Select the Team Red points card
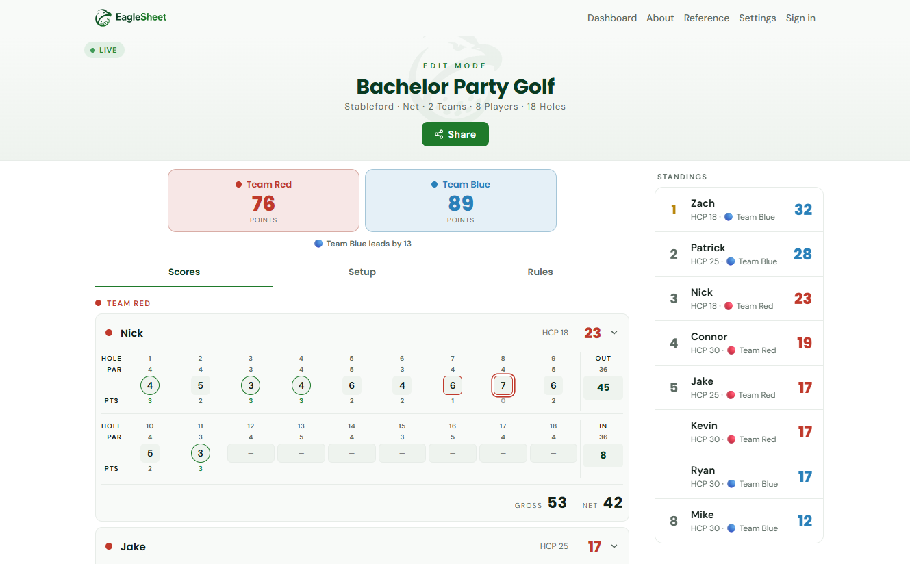 click(264, 201)
